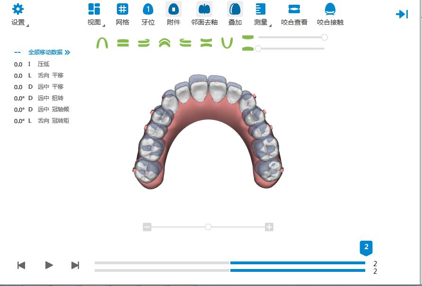The image size is (422, 286).
Task: Click the step 2 timeline marker
Action: (366, 248)
